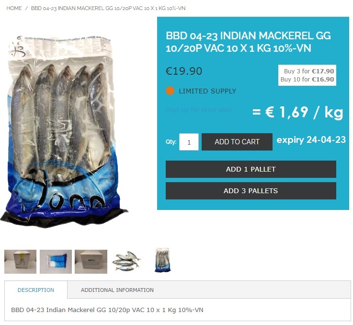Click the orange limited supply indicator
This screenshot has width=353, height=325.
pos(170,91)
